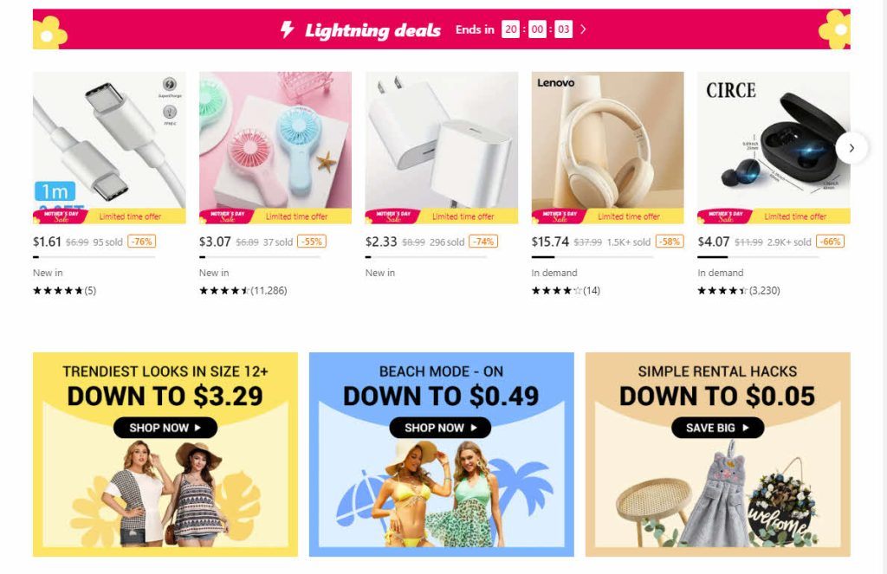Click the countdown timer hours box
This screenshot has height=574, width=887.
click(x=510, y=29)
